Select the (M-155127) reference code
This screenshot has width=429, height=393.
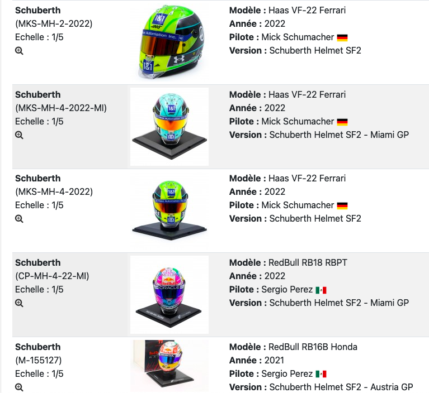pyautogui.click(x=39, y=360)
